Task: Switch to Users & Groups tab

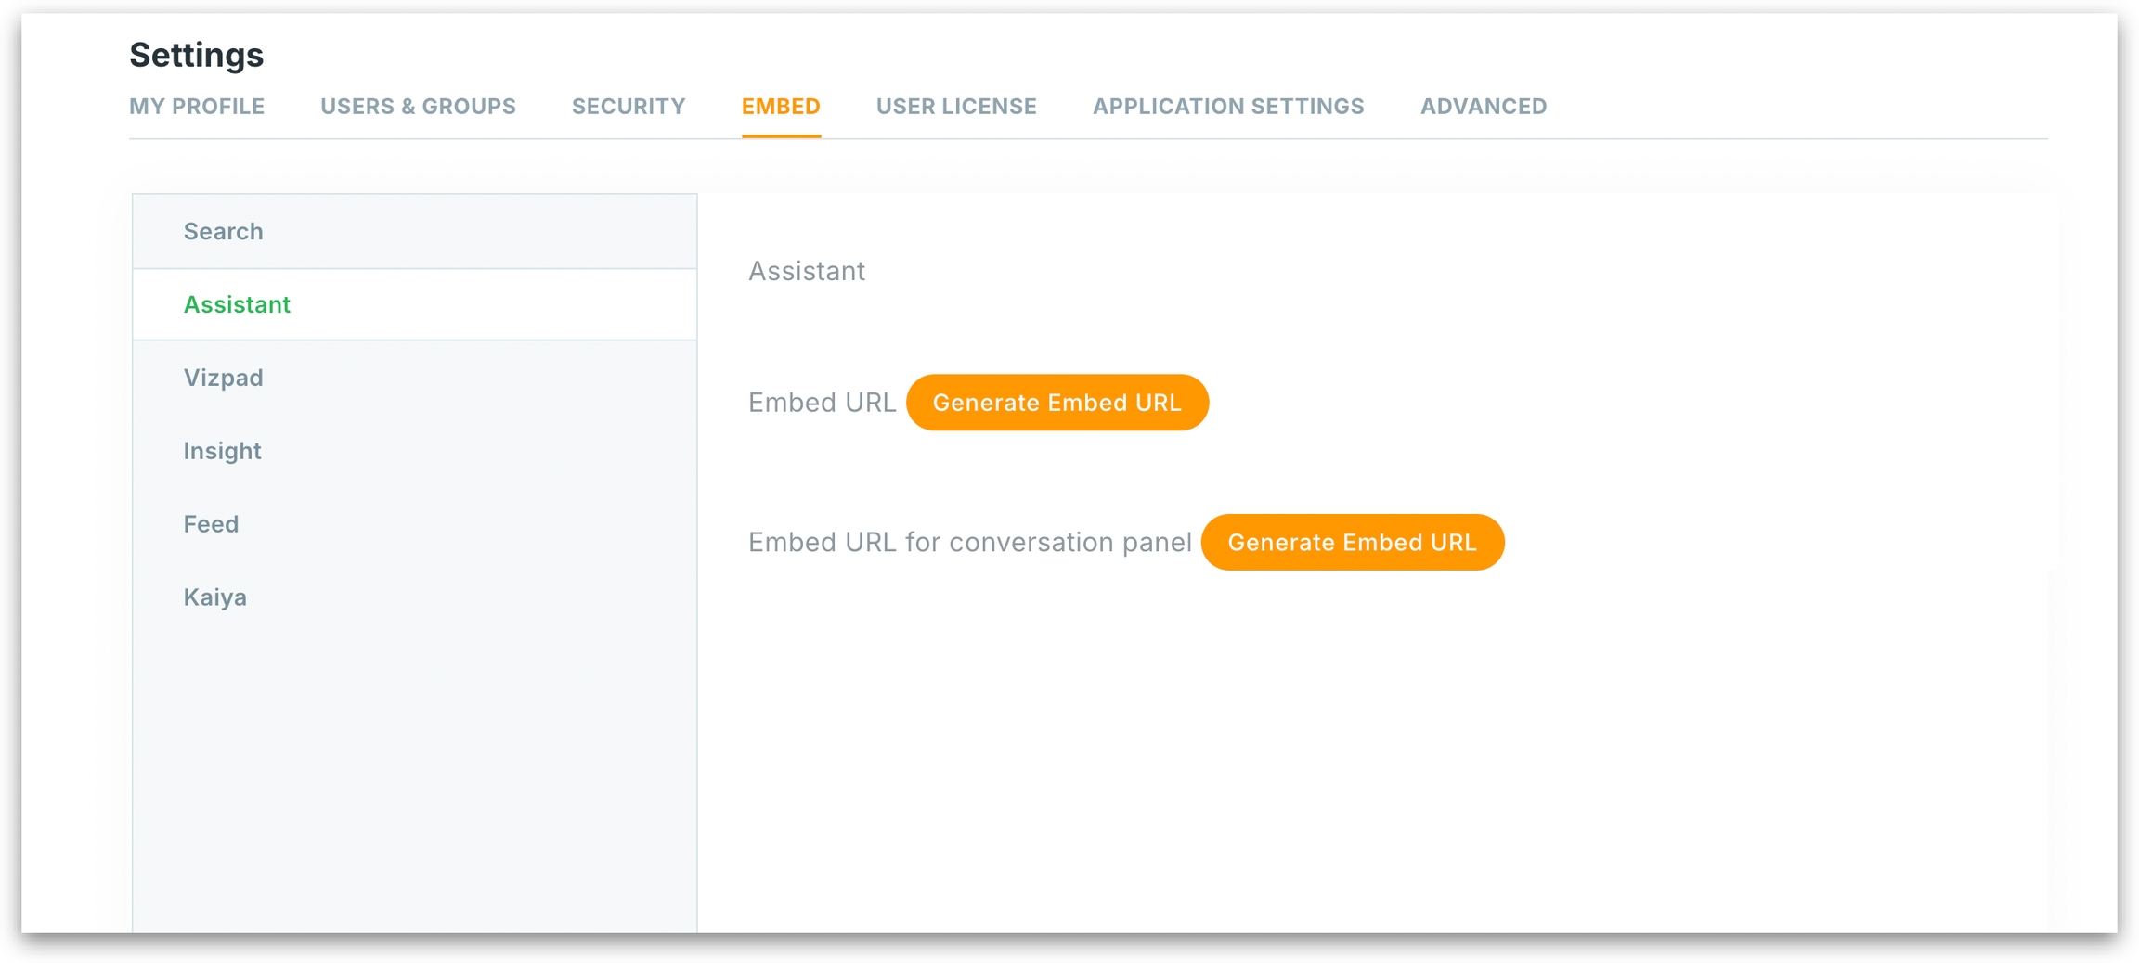Action: (418, 107)
